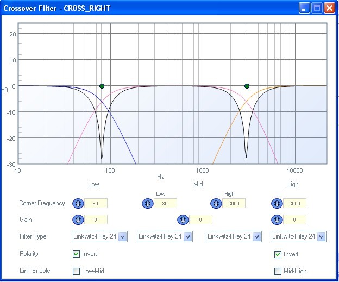
Task: Click the High band corner frequency field
Action: tap(294, 203)
